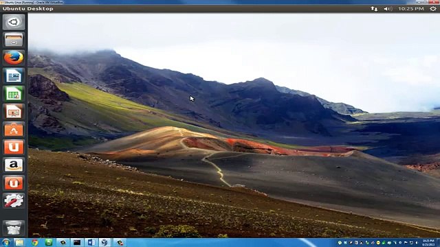Viewport: 440px width, 247px height.
Task: Open LibreOffice Impress presentation
Action: pyautogui.click(x=14, y=111)
